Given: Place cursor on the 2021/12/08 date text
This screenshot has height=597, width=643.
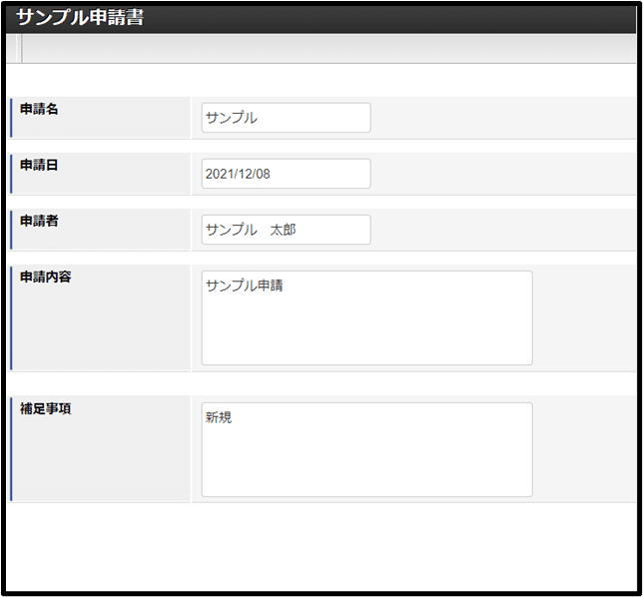Looking at the screenshot, I should 238,174.
